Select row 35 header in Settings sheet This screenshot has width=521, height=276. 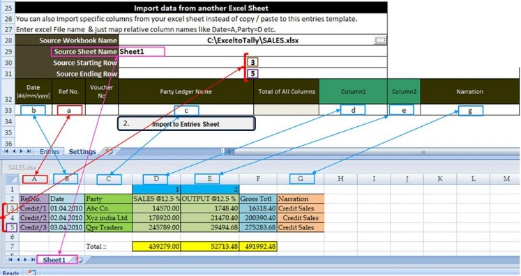(8, 132)
